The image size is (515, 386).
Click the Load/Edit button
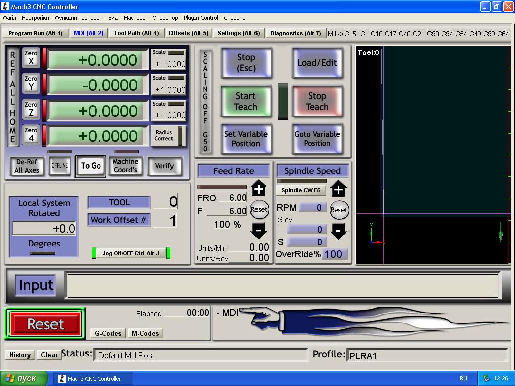[x=317, y=63]
